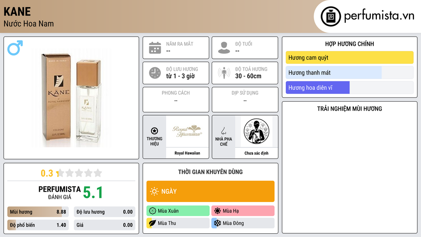421x237 pixels.
Task: Select the Mùa Xuân season bar
Action: point(178,211)
